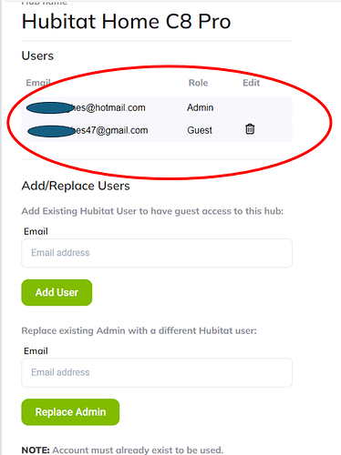Click the 'Replace existing Admin' description text
The image size is (341, 455).
139,330
